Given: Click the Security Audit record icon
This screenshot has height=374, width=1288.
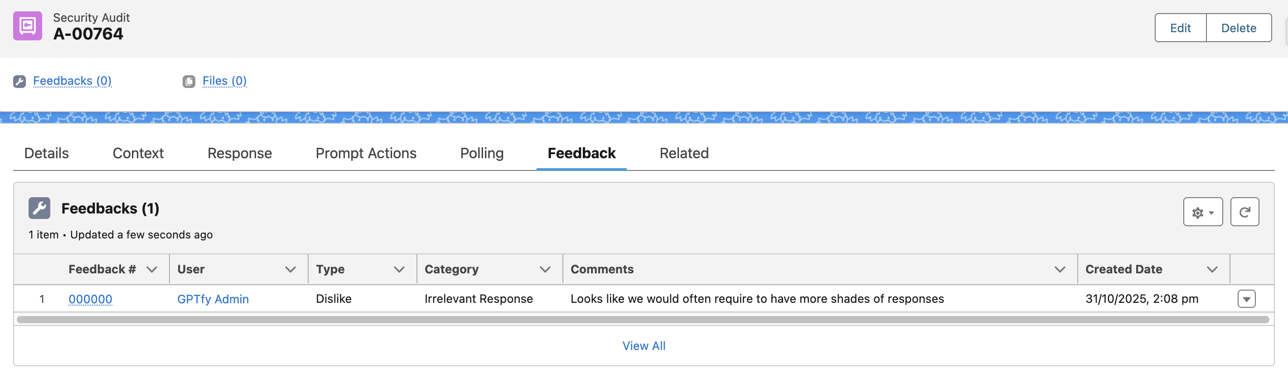Looking at the screenshot, I should click(28, 26).
